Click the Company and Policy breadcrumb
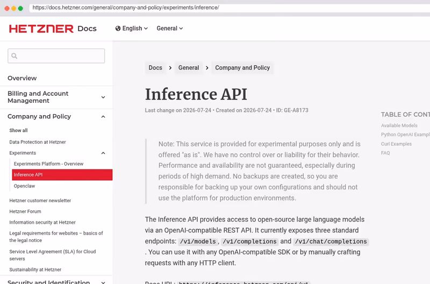The image size is (430, 284). (x=242, y=68)
